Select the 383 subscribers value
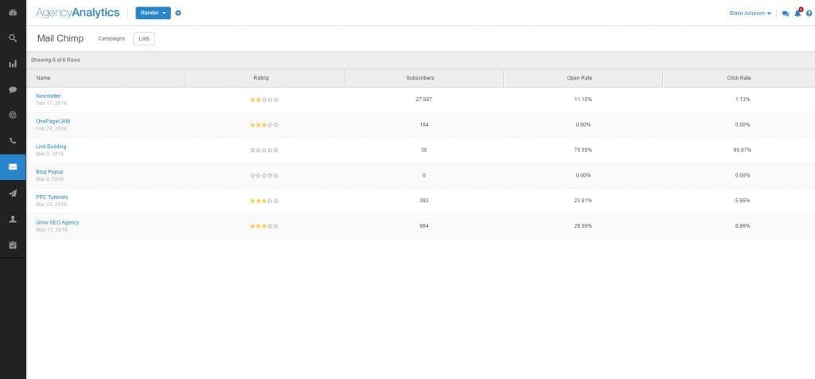815x379 pixels. [423, 201]
